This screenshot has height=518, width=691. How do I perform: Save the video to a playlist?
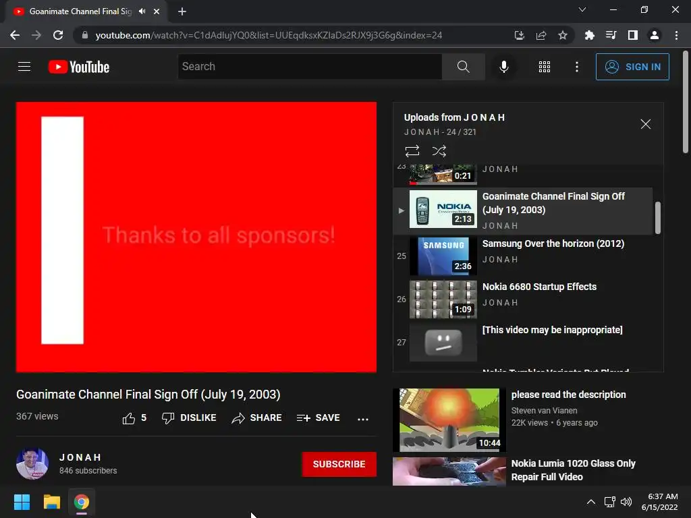(x=318, y=418)
